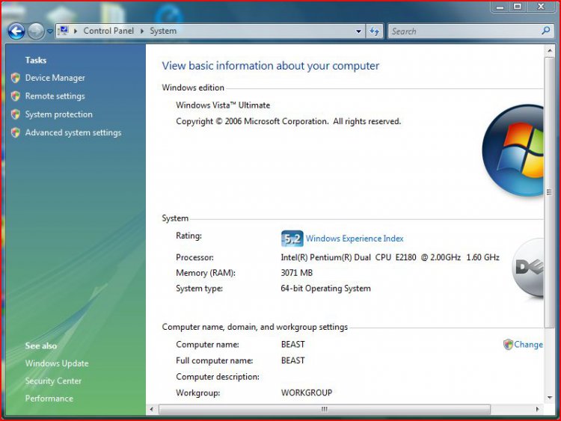
Task: Click the vertical scrollbar down arrow
Action: tap(550, 397)
